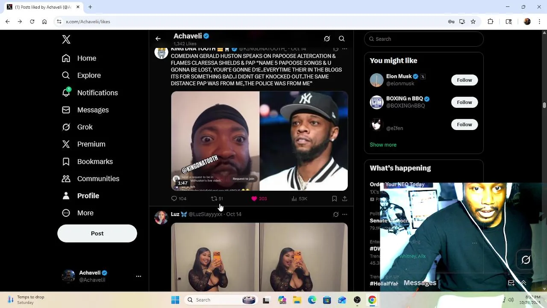Expand the Messages drawer
547x308 pixels.
point(523,283)
